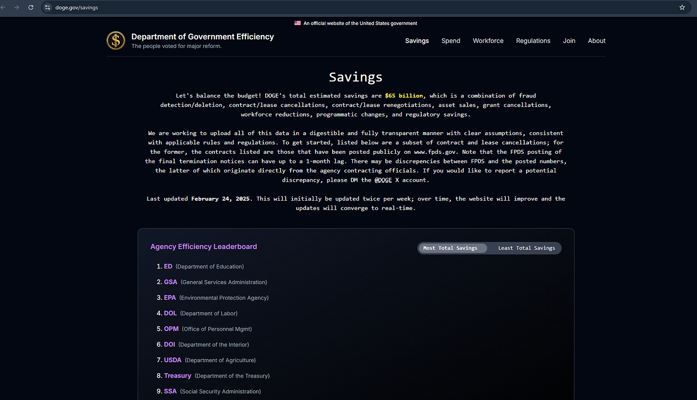
Task: Click the $65 billion highlighted figure
Action: (x=404, y=96)
